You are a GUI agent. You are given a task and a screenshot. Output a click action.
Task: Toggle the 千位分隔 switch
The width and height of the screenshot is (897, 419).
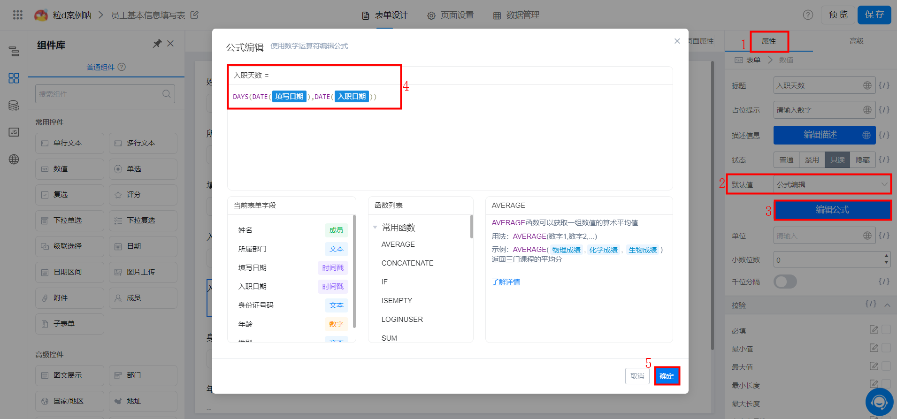[x=785, y=282]
